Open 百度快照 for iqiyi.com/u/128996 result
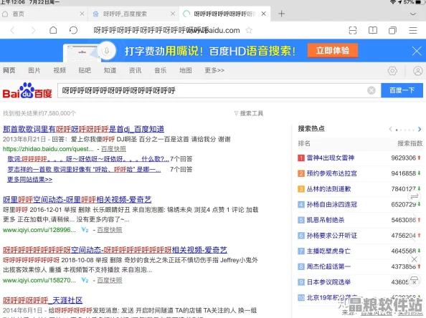426x318 pixels. 110,230
